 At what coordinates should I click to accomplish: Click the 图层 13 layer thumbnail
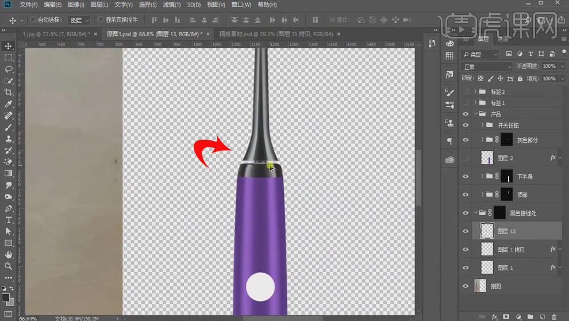487,231
